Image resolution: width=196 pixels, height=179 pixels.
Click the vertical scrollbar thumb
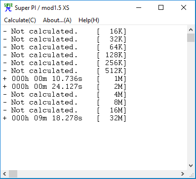(191, 38)
